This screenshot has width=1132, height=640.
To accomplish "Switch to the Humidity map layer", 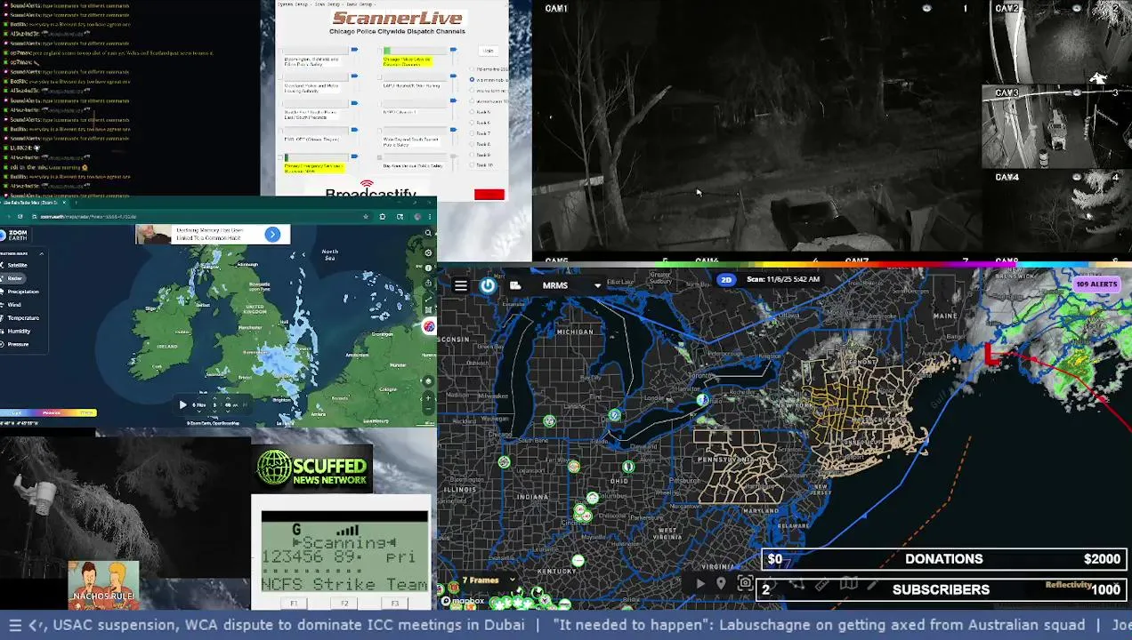I will 16,332.
